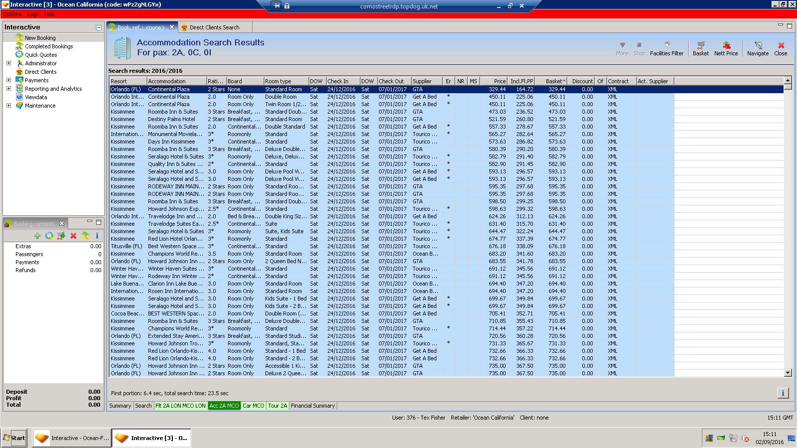Sort by the Accommodation column header
The image size is (797, 448).
click(177, 81)
